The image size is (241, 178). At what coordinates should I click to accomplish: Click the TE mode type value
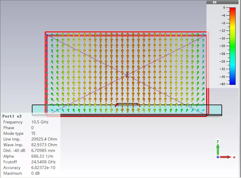click(33, 133)
